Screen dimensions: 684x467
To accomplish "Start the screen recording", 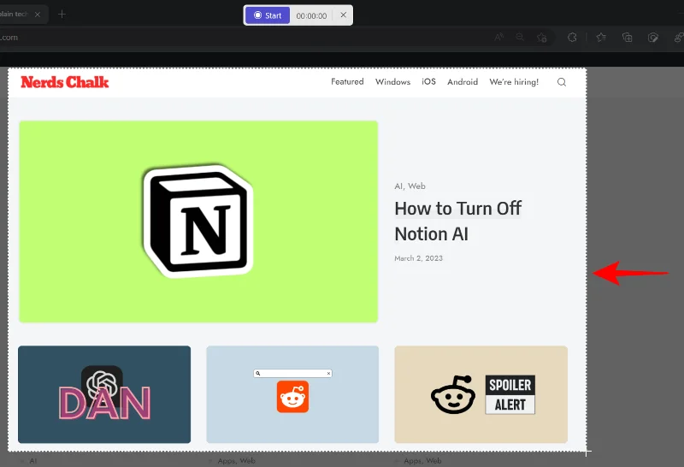I will point(268,15).
